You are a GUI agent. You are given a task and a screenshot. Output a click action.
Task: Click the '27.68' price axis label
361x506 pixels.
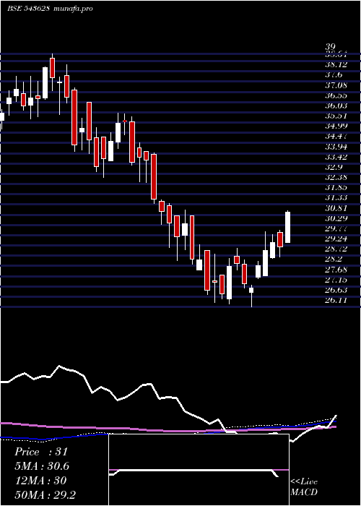[x=336, y=270]
